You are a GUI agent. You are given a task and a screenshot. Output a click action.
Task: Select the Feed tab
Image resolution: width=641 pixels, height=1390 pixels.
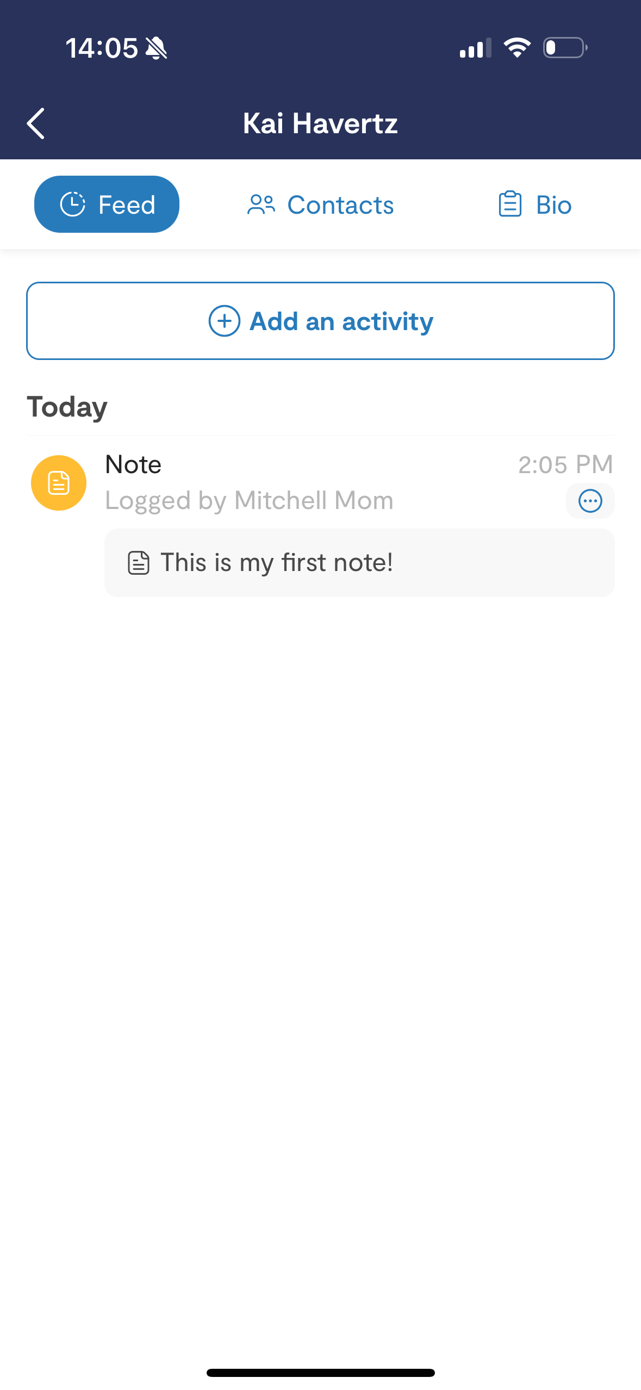[107, 204]
